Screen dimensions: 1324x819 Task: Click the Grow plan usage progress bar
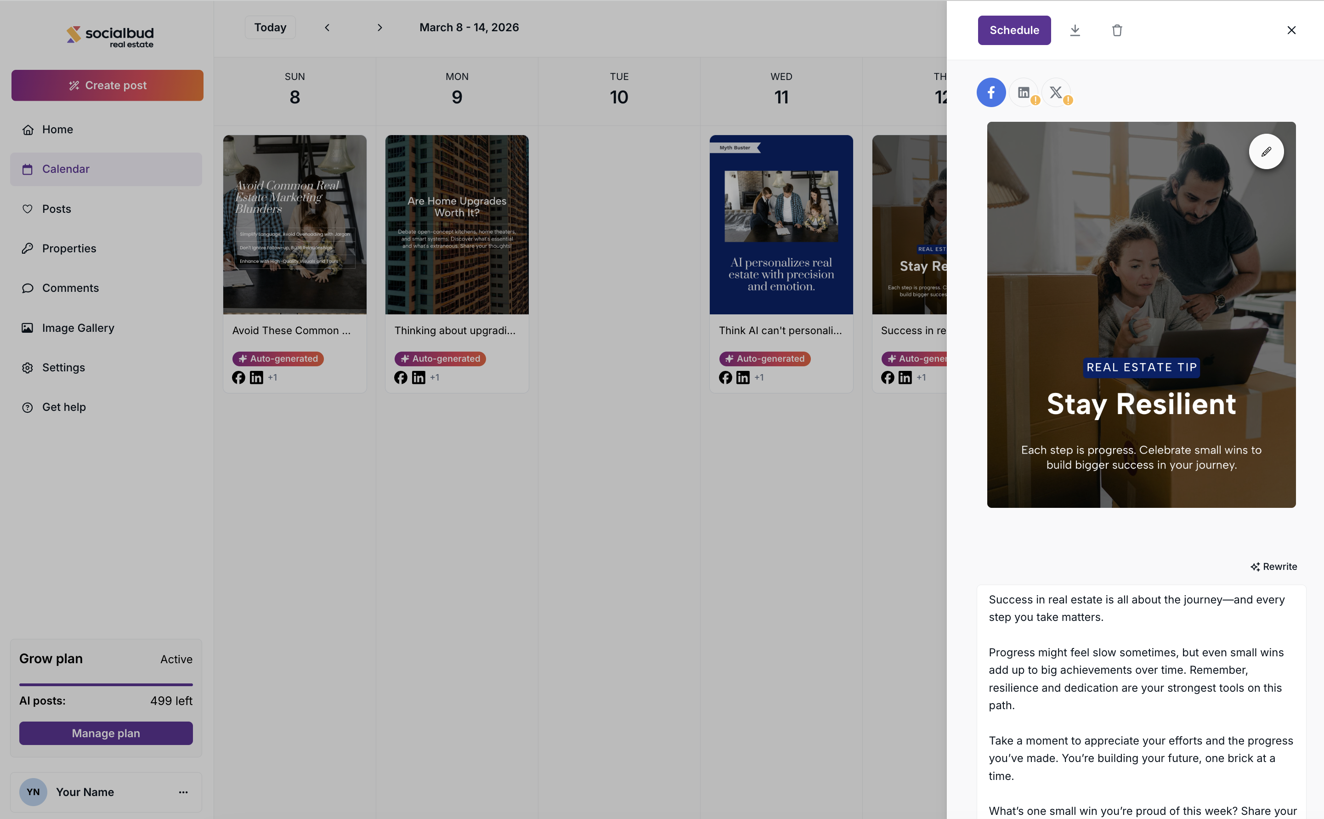pyautogui.click(x=106, y=685)
